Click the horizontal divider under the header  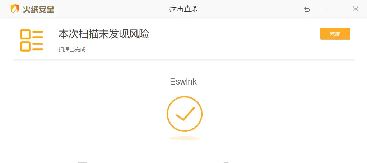tap(184, 60)
